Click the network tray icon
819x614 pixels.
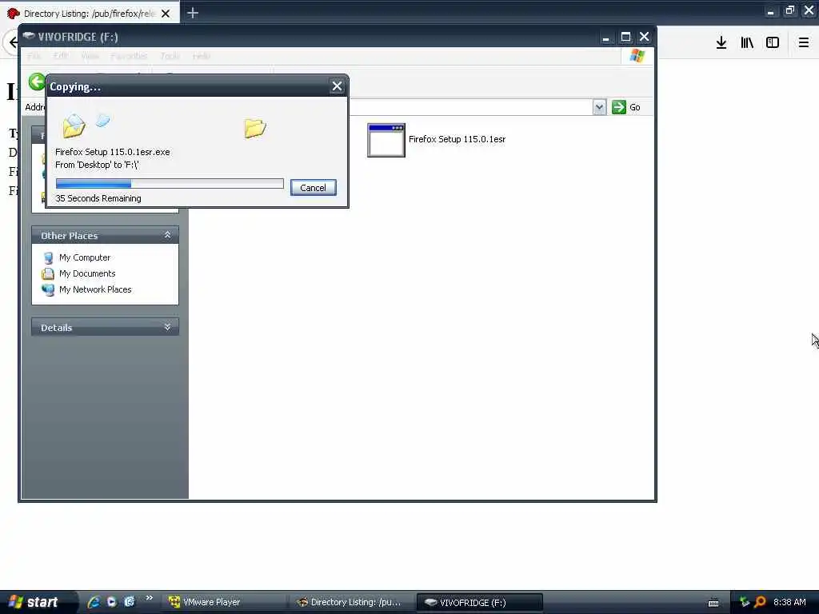click(744, 602)
